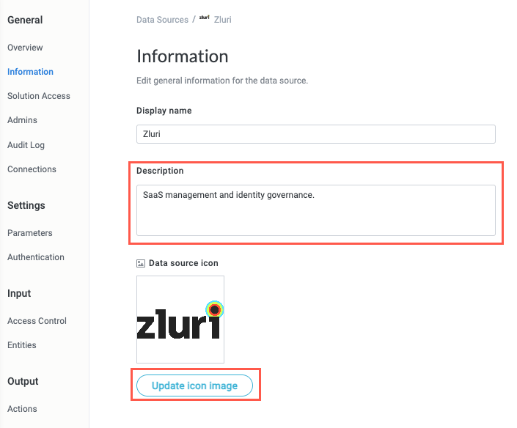The image size is (517, 428).
Task: Show the Audit Log page
Action: pyautogui.click(x=26, y=145)
